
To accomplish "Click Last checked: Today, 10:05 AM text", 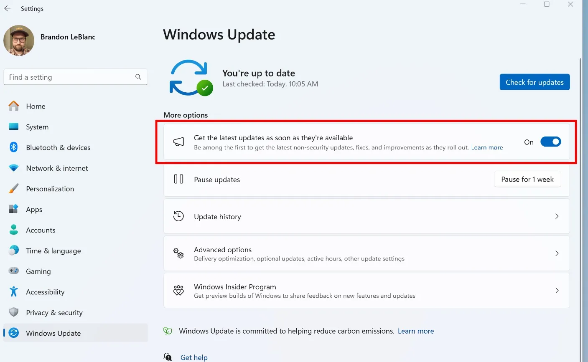I will [x=270, y=84].
